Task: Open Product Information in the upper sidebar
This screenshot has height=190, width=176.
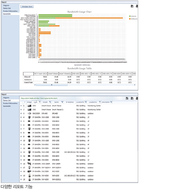Action: tap(10, 11)
